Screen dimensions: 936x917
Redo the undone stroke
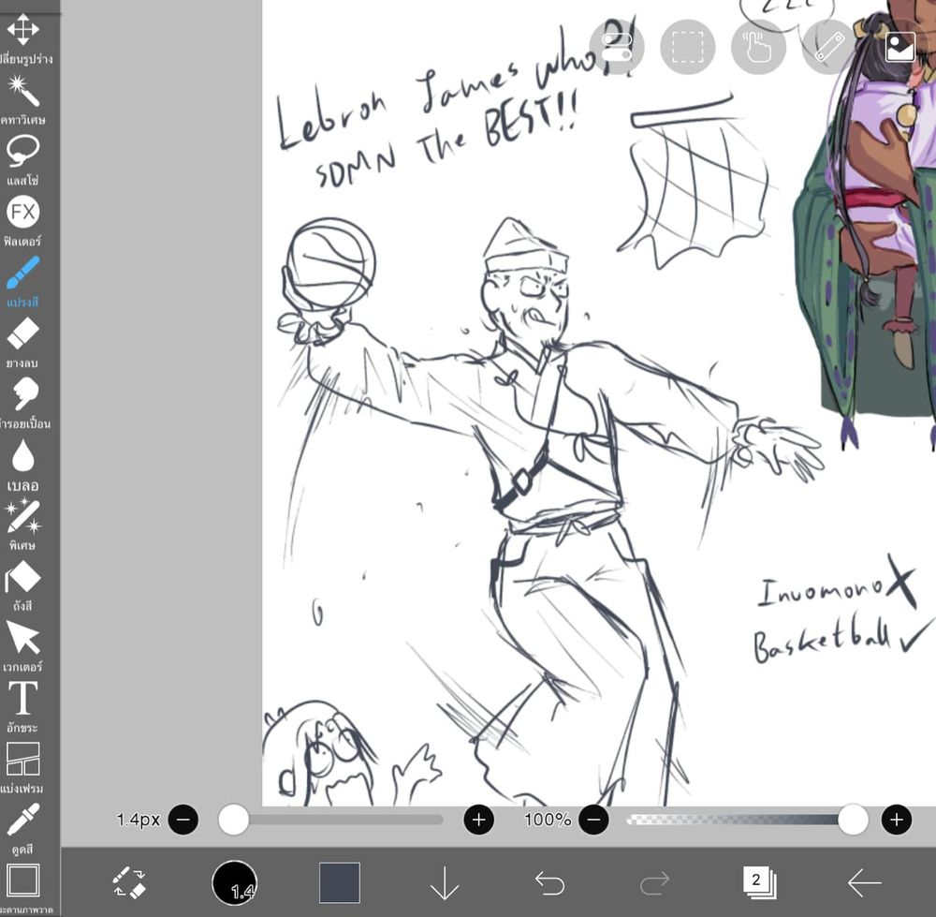(x=654, y=882)
